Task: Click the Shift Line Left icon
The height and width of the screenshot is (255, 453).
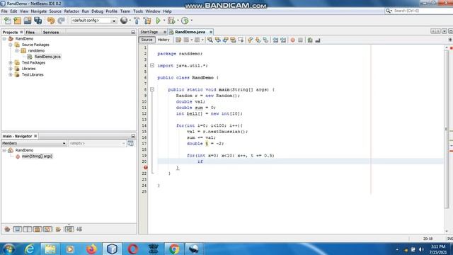Action: point(275,40)
